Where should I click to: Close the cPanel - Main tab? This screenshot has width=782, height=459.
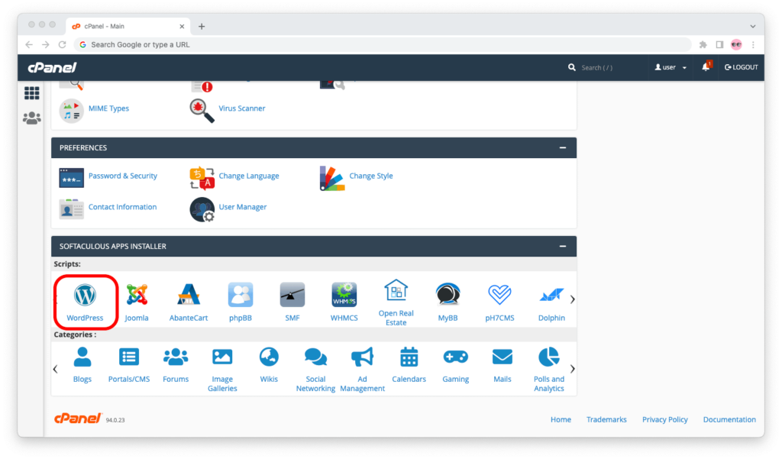click(182, 27)
